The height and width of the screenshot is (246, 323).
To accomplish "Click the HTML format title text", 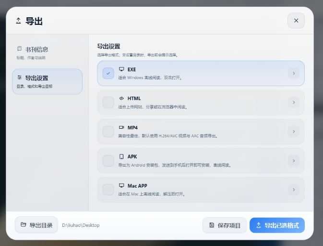I will 134,99.
